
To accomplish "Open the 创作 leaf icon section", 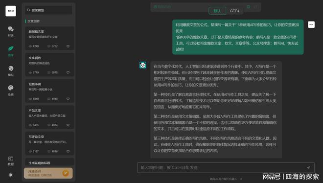I will [x=11, y=51].
